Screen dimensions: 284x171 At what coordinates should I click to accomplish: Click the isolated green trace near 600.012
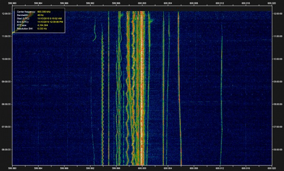point(222,94)
